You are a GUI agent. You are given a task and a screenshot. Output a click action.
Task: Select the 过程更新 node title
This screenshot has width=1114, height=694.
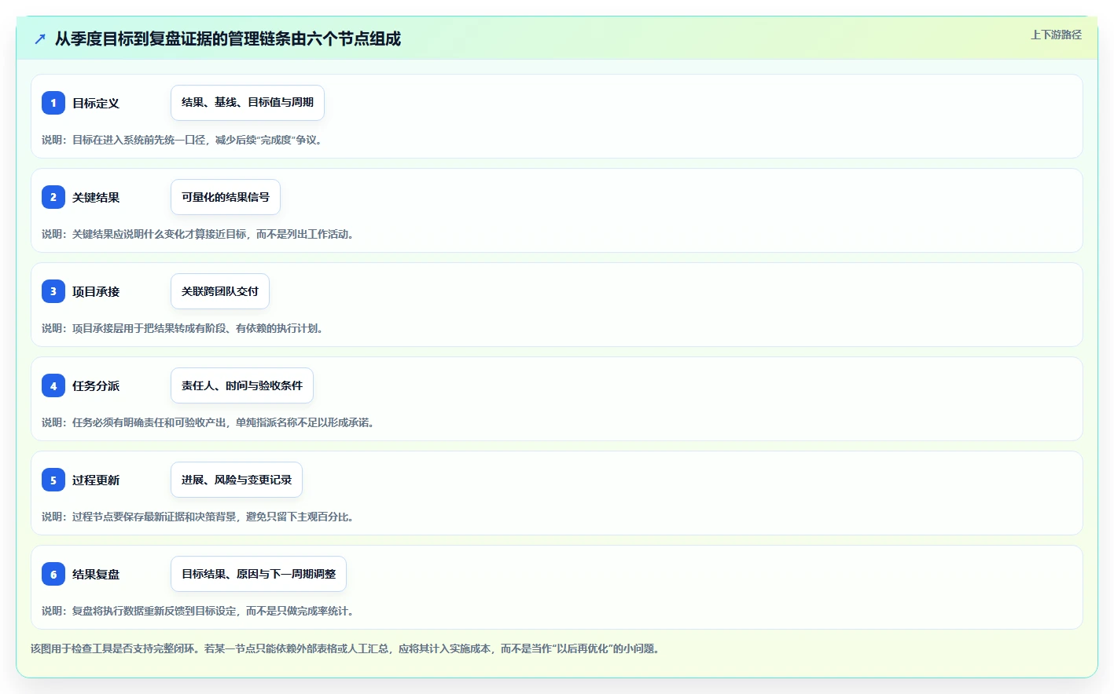[96, 480]
